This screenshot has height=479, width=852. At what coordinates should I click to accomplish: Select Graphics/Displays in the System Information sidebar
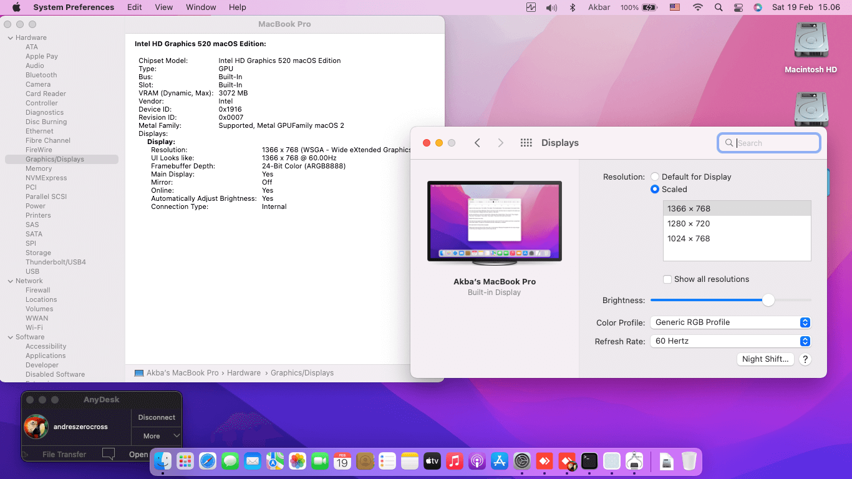click(62, 159)
